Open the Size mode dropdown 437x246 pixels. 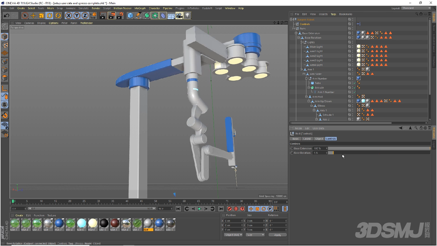point(255,235)
